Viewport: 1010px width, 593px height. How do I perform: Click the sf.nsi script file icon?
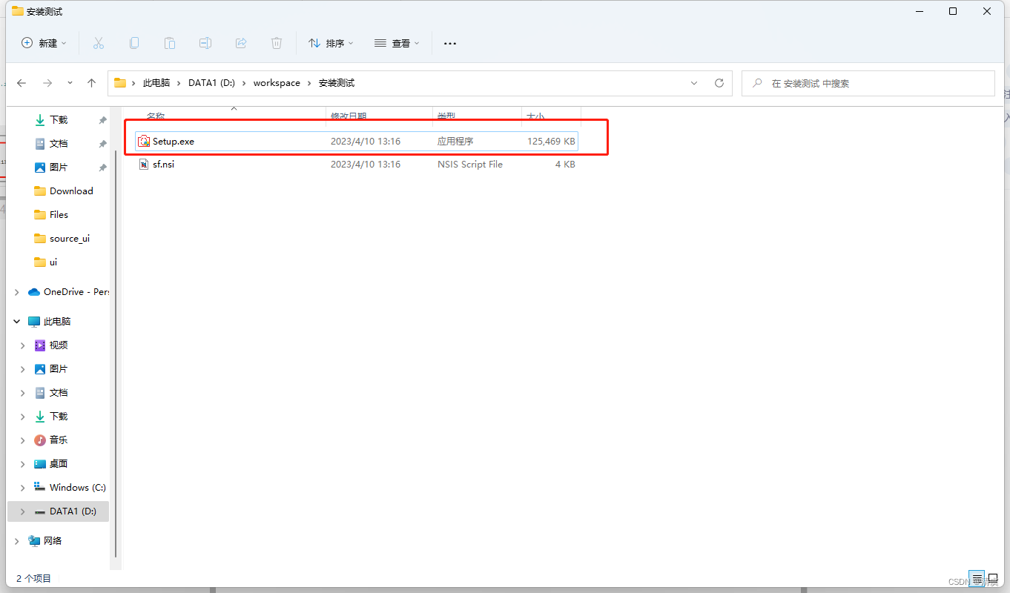[x=144, y=164]
